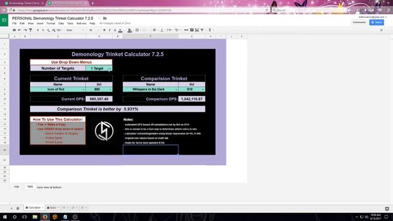Expand the Number of Targets dropdown
Viewport: 393px width, 221px height.
click(110, 68)
